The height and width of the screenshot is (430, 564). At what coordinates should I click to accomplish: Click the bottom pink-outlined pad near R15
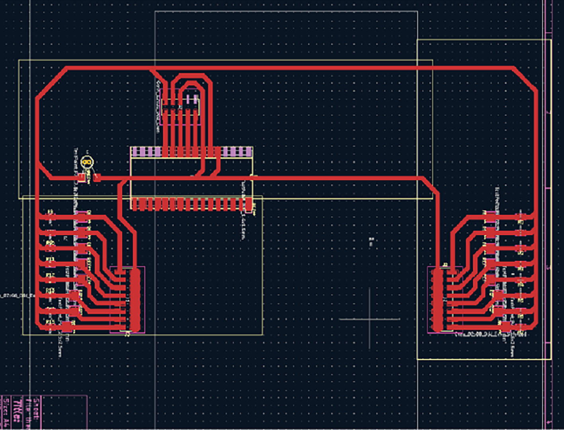click(x=67, y=327)
